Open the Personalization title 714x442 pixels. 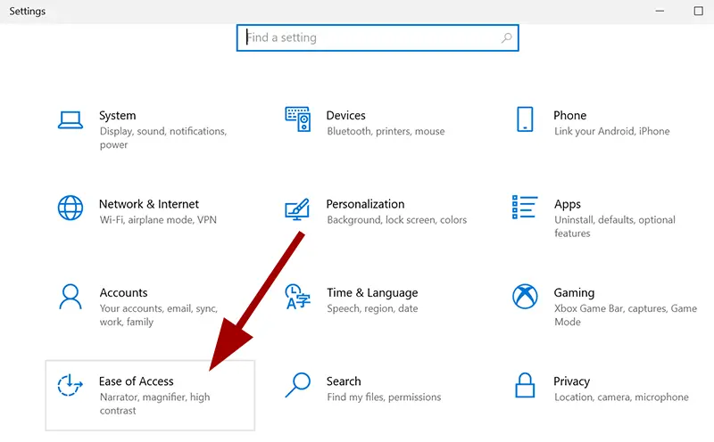coord(365,204)
